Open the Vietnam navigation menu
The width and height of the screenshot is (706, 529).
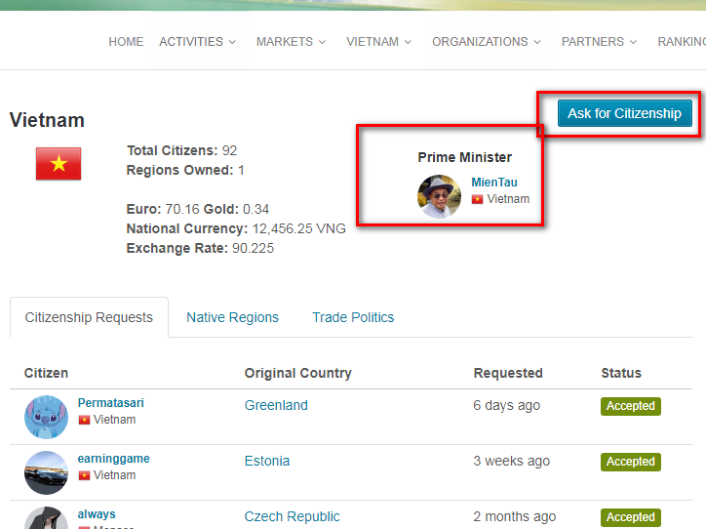tap(378, 42)
